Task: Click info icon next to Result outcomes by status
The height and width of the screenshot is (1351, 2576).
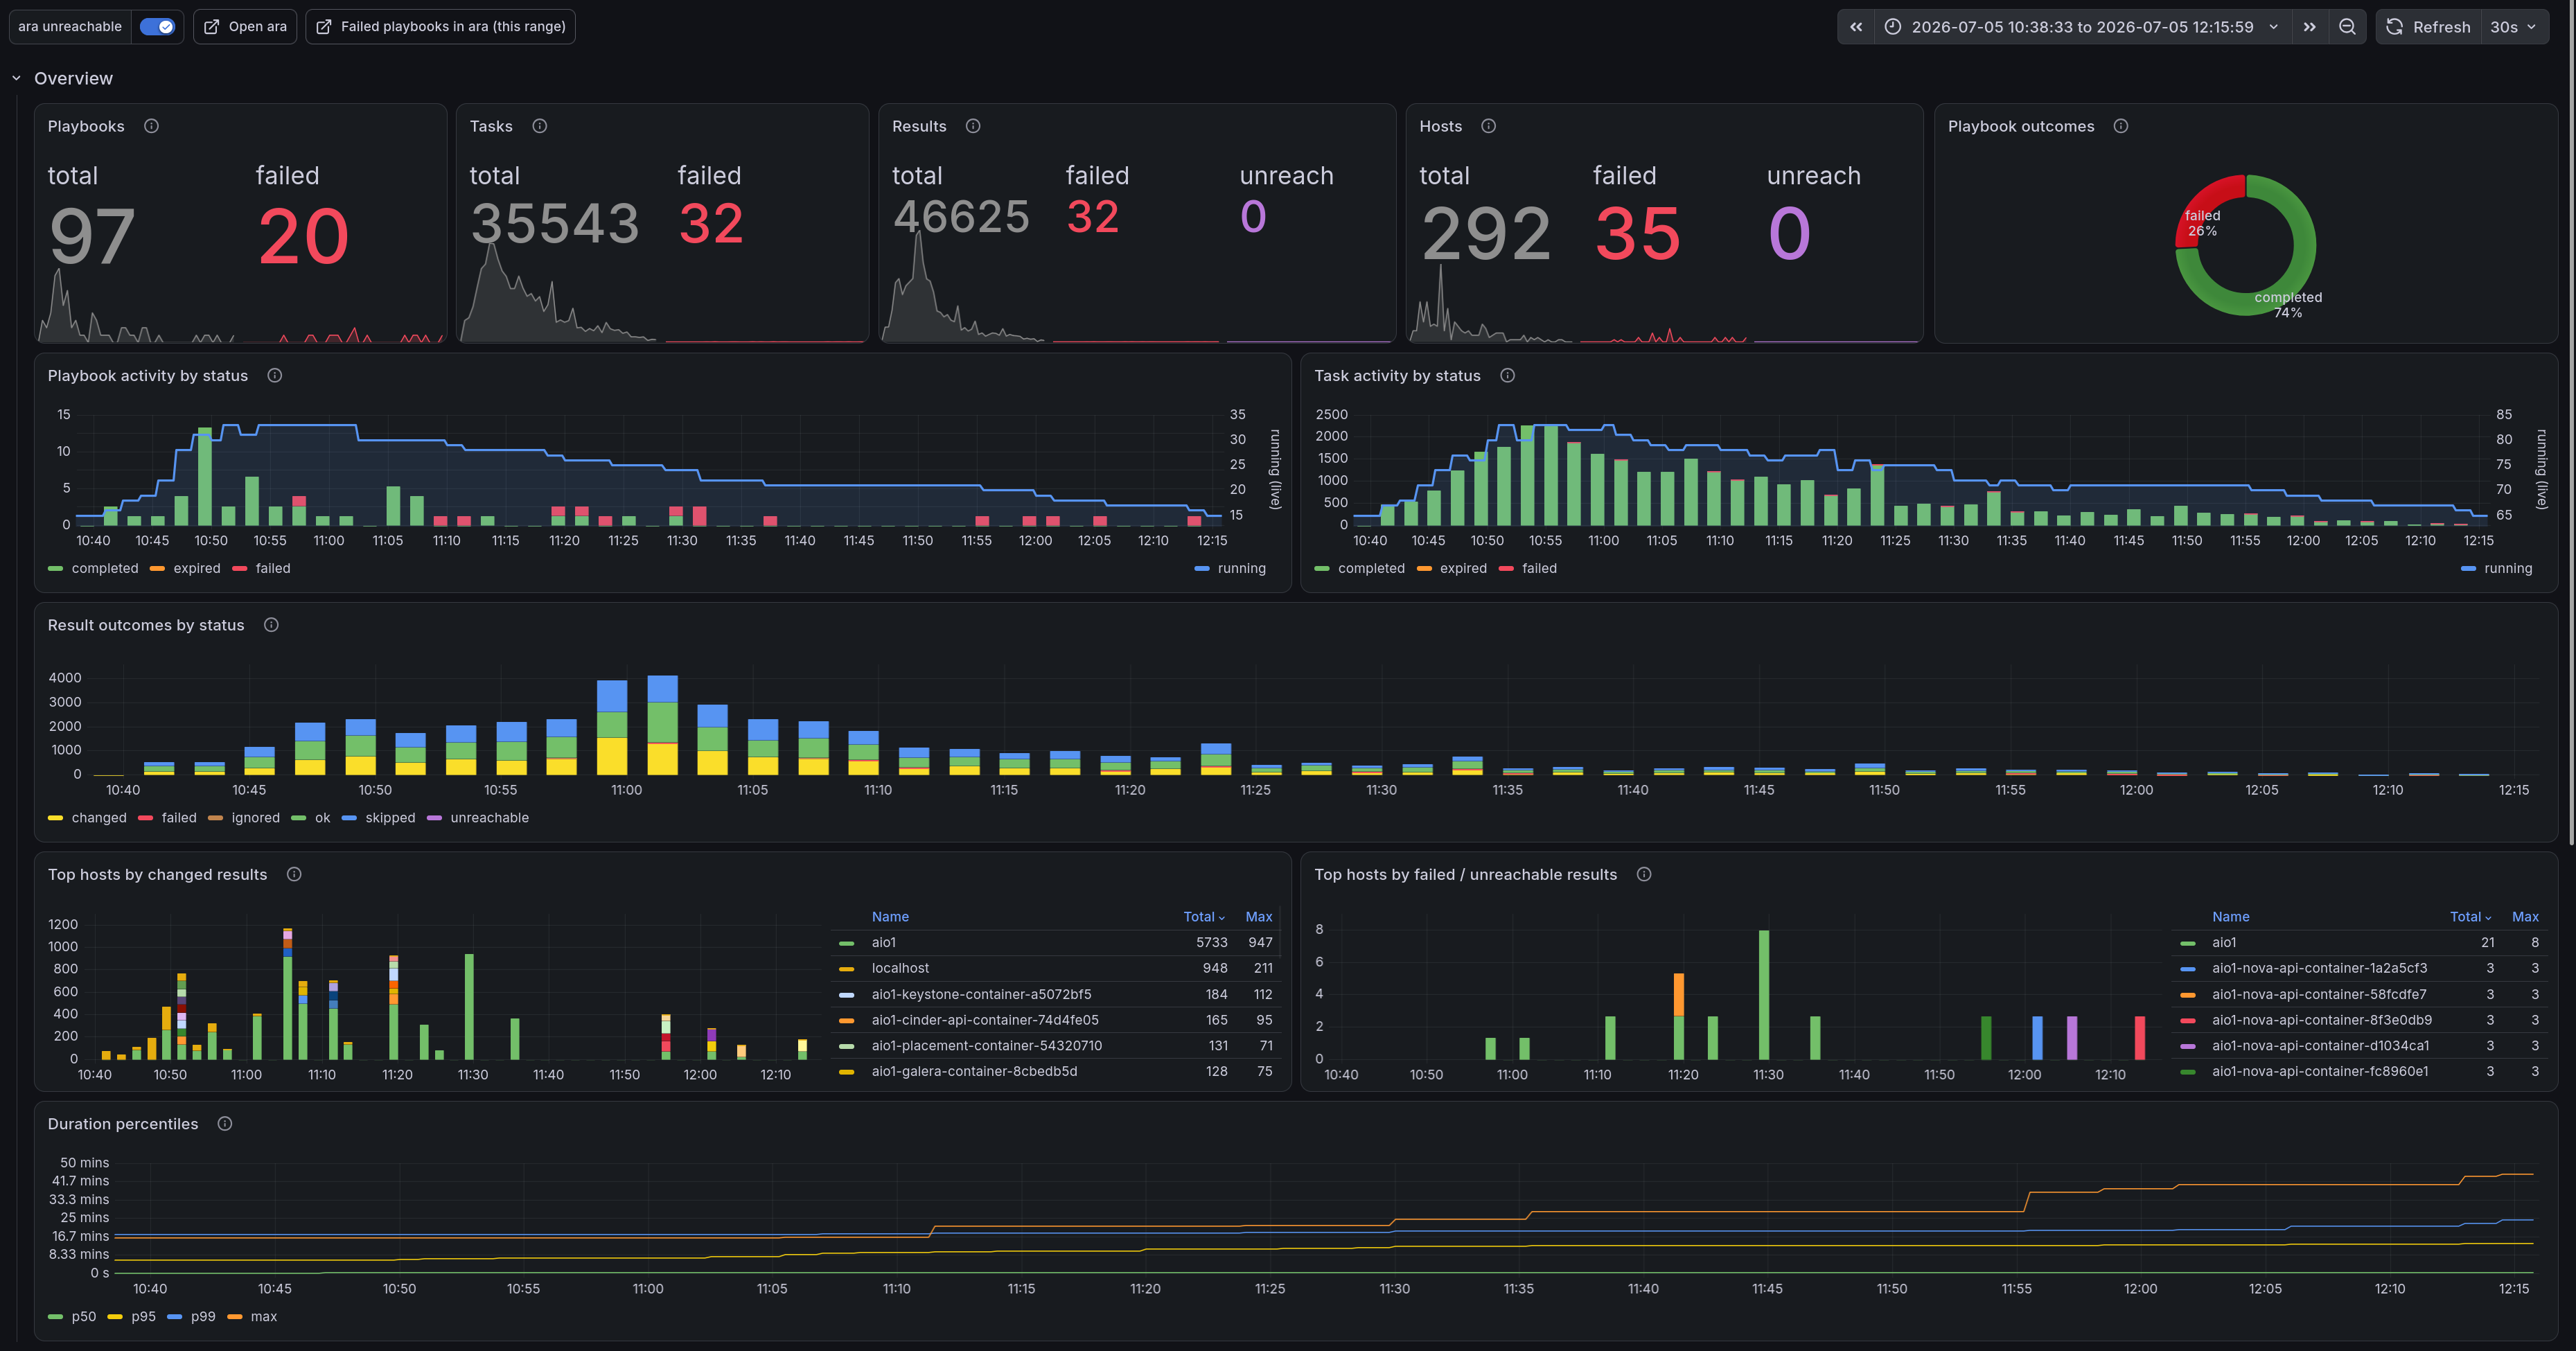Action: [271, 625]
